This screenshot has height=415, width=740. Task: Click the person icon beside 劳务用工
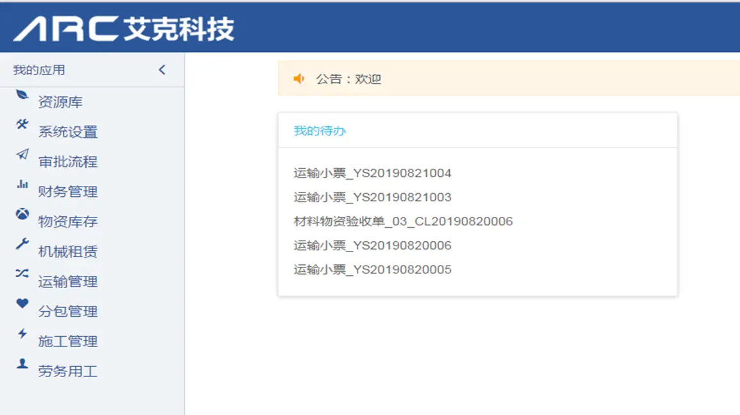tap(22, 364)
